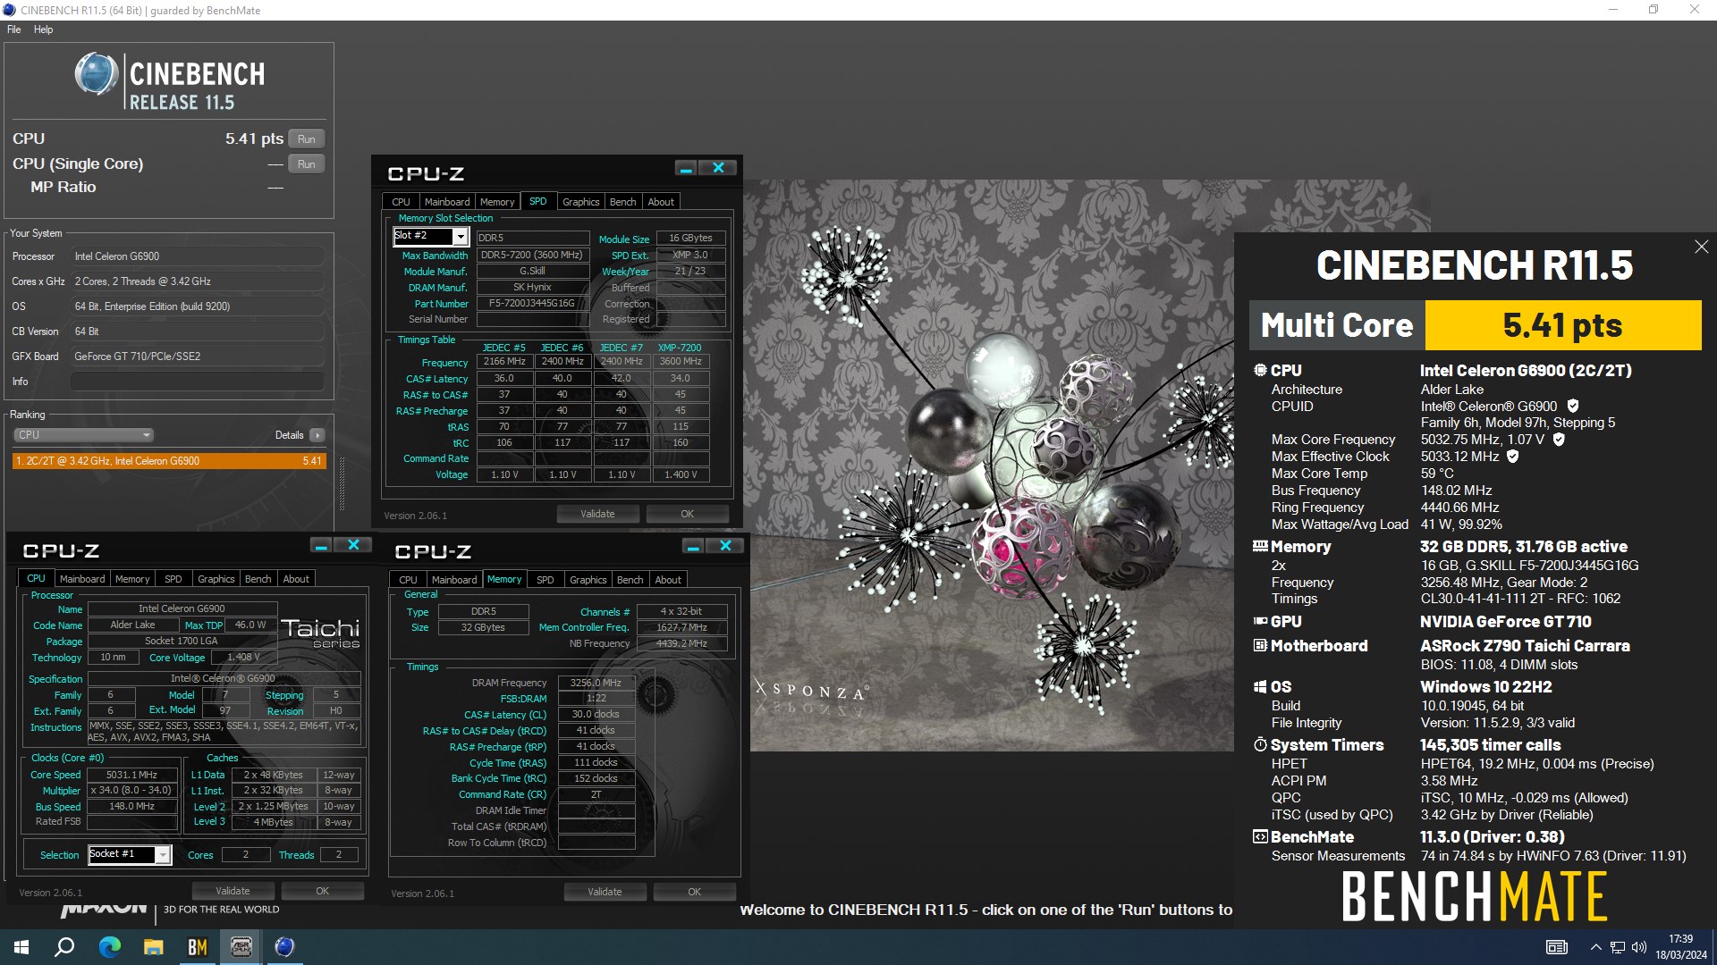Launch Microsoft Edge from the taskbar

pos(109,947)
